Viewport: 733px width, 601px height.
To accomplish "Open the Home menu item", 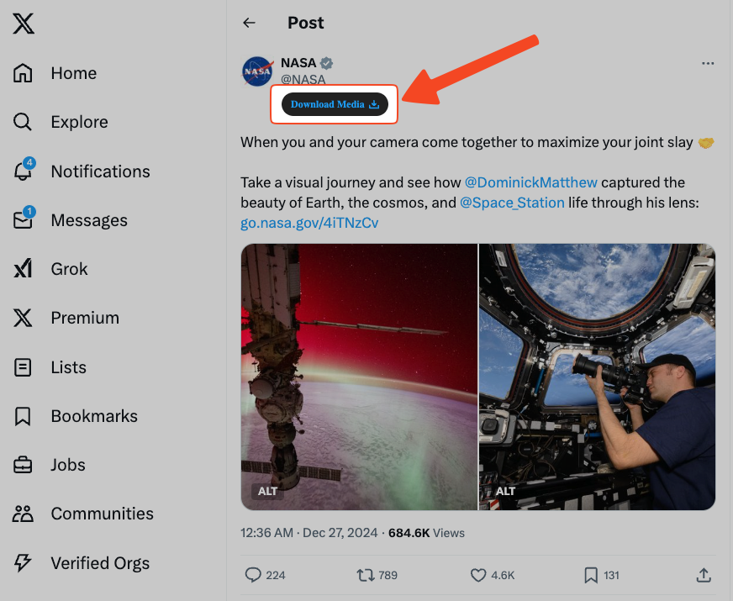I will [x=73, y=73].
